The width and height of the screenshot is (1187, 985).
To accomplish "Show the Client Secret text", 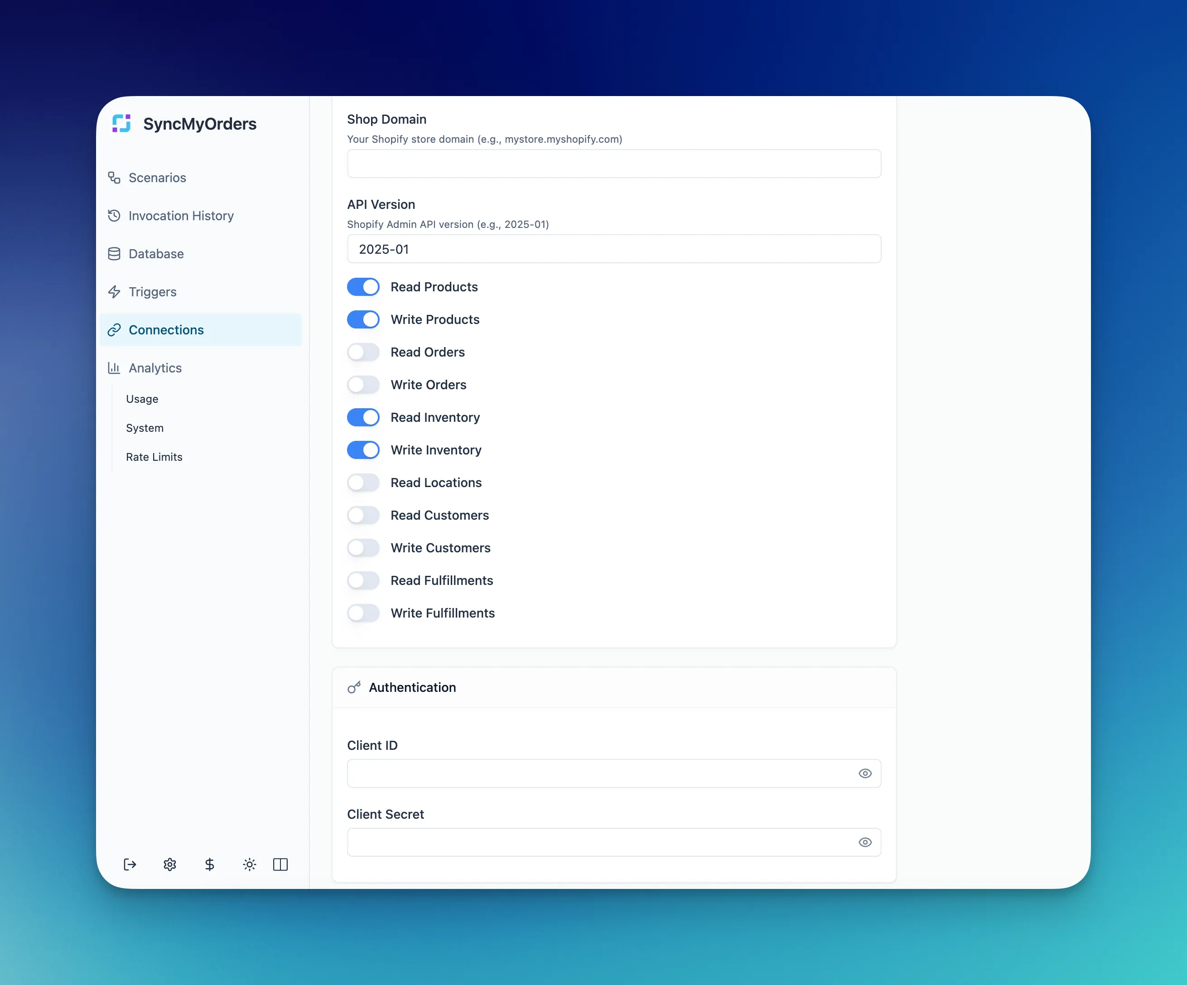I will [865, 842].
